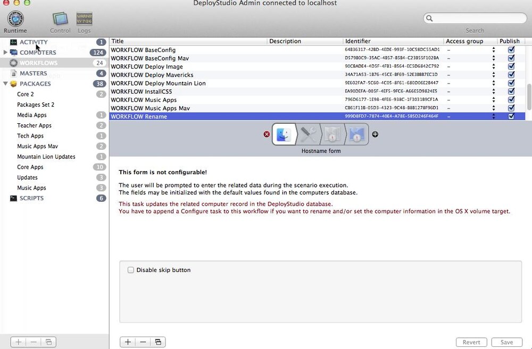Open Core Apps package group
The width and height of the screenshot is (532, 349).
30,167
